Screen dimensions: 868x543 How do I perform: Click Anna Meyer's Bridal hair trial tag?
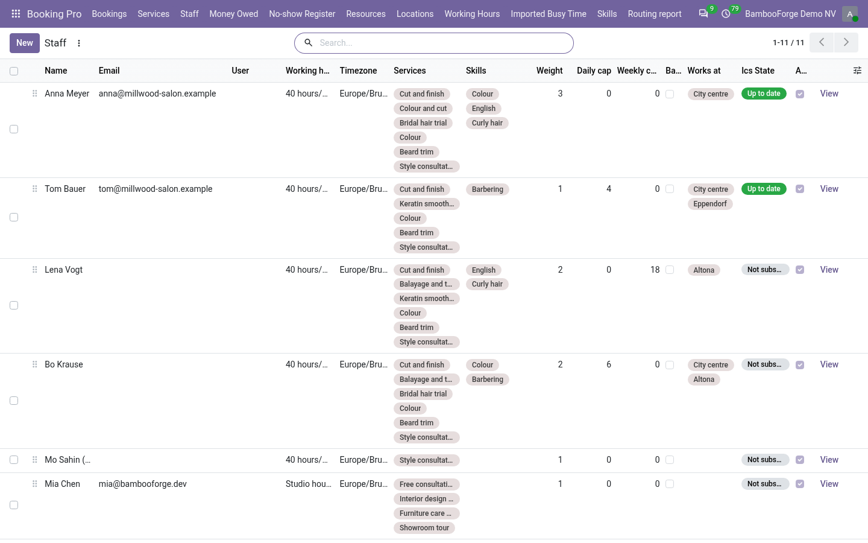click(x=423, y=123)
